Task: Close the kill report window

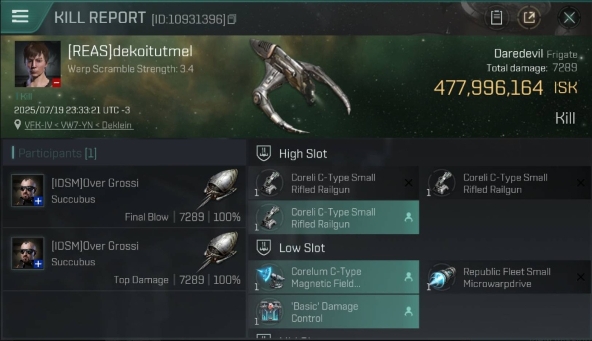Action: (569, 18)
